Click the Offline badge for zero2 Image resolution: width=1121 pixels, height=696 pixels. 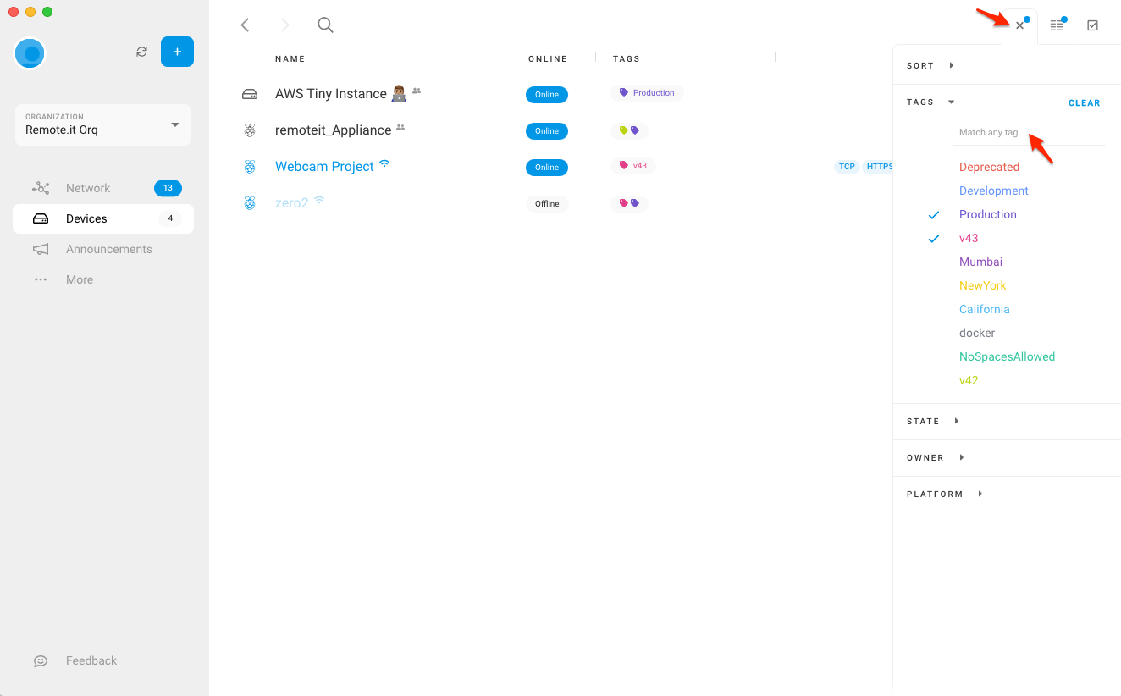point(547,203)
